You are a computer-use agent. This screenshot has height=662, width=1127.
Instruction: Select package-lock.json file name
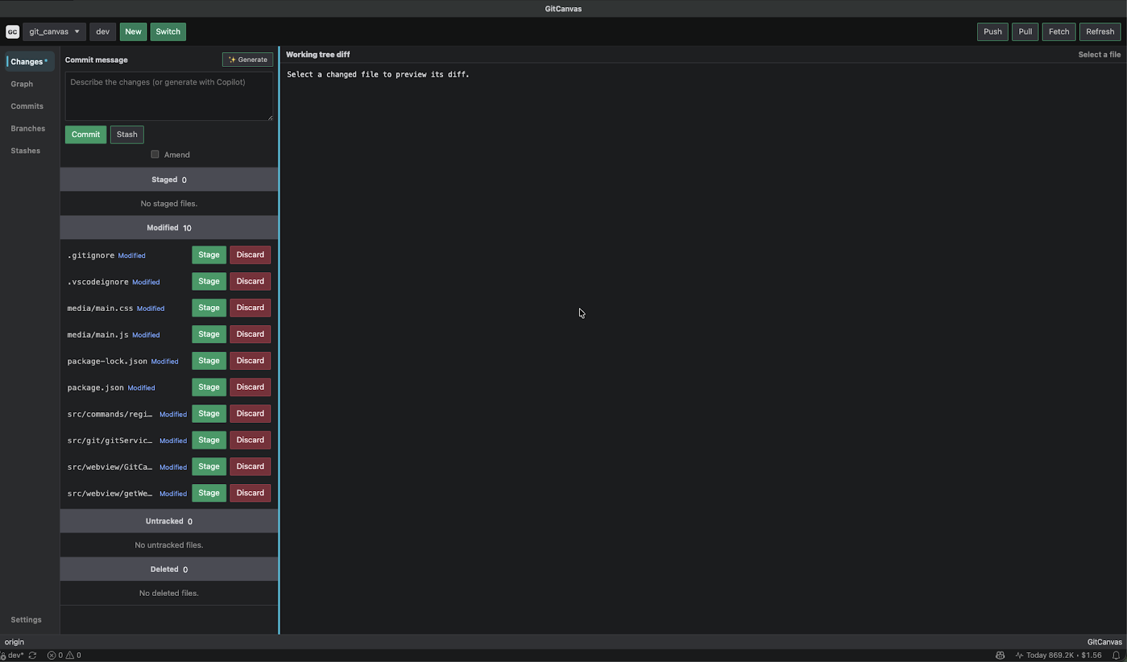point(107,362)
